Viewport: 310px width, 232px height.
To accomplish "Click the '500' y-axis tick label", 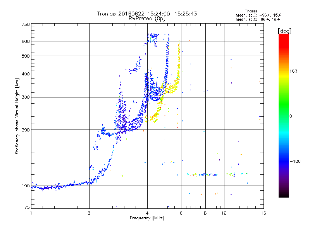I will [x=26, y=56].
